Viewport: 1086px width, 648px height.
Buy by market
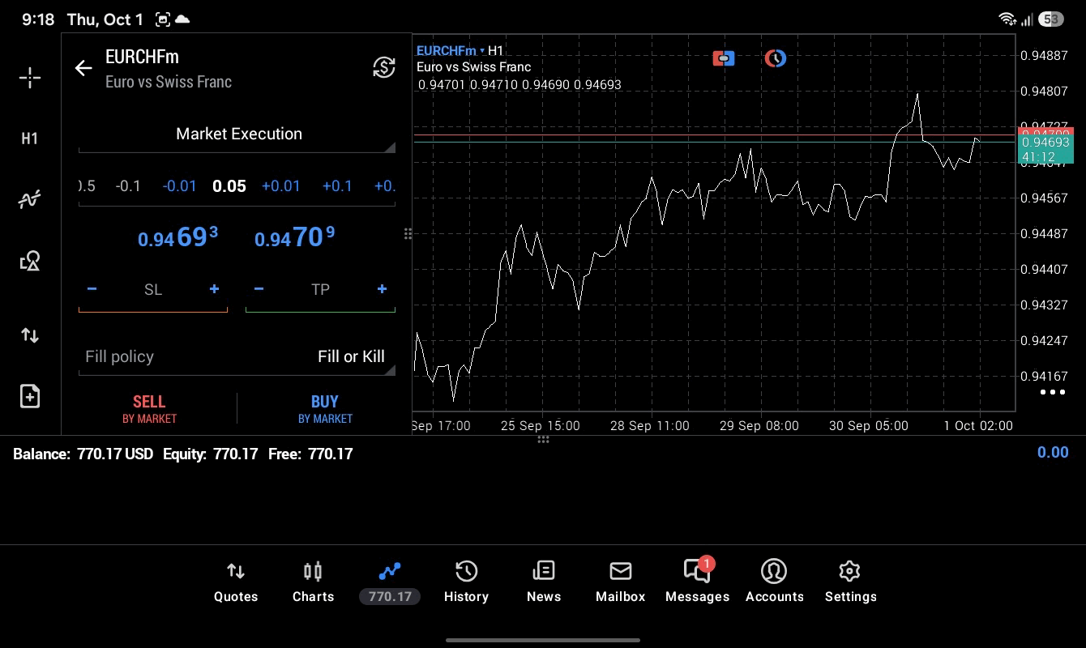click(325, 408)
